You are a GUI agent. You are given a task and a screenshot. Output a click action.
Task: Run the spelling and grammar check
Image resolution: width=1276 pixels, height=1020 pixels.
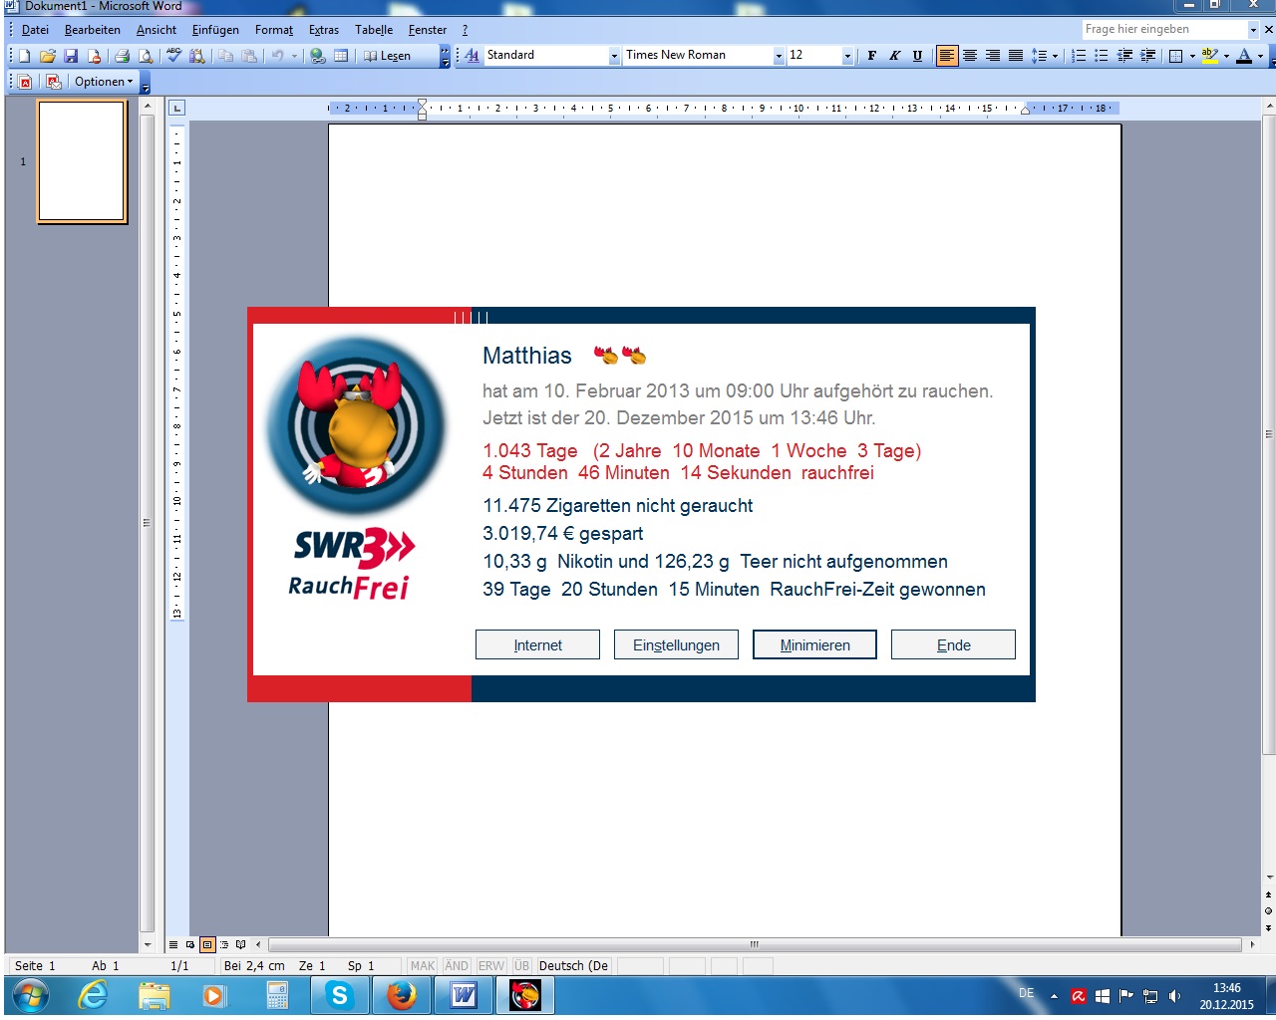pyautogui.click(x=174, y=56)
